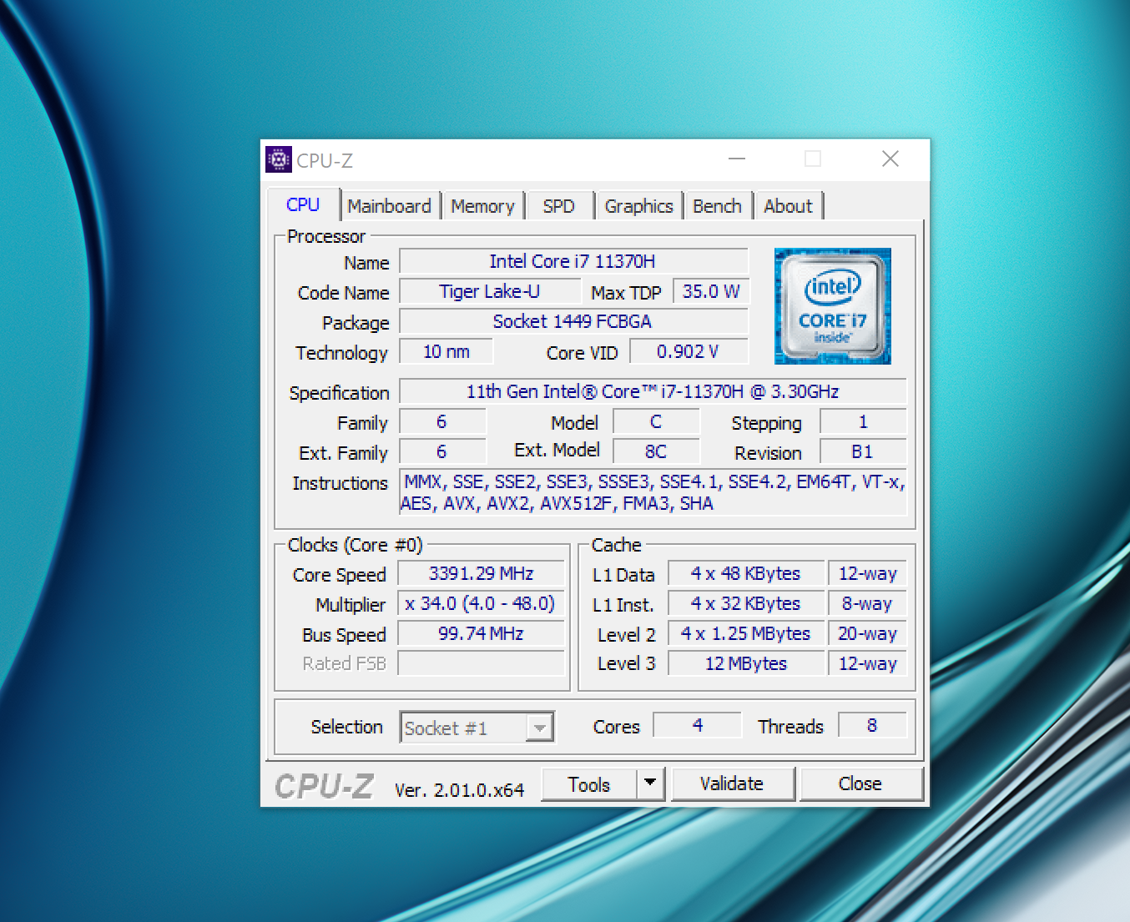Click the Validate button
Viewport: 1130px width, 922px height.
pyautogui.click(x=732, y=783)
